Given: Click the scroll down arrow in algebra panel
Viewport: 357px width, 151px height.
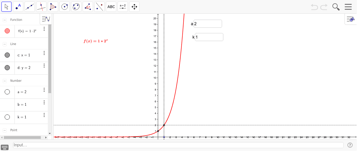Looking at the screenshot, I should click(50, 134).
